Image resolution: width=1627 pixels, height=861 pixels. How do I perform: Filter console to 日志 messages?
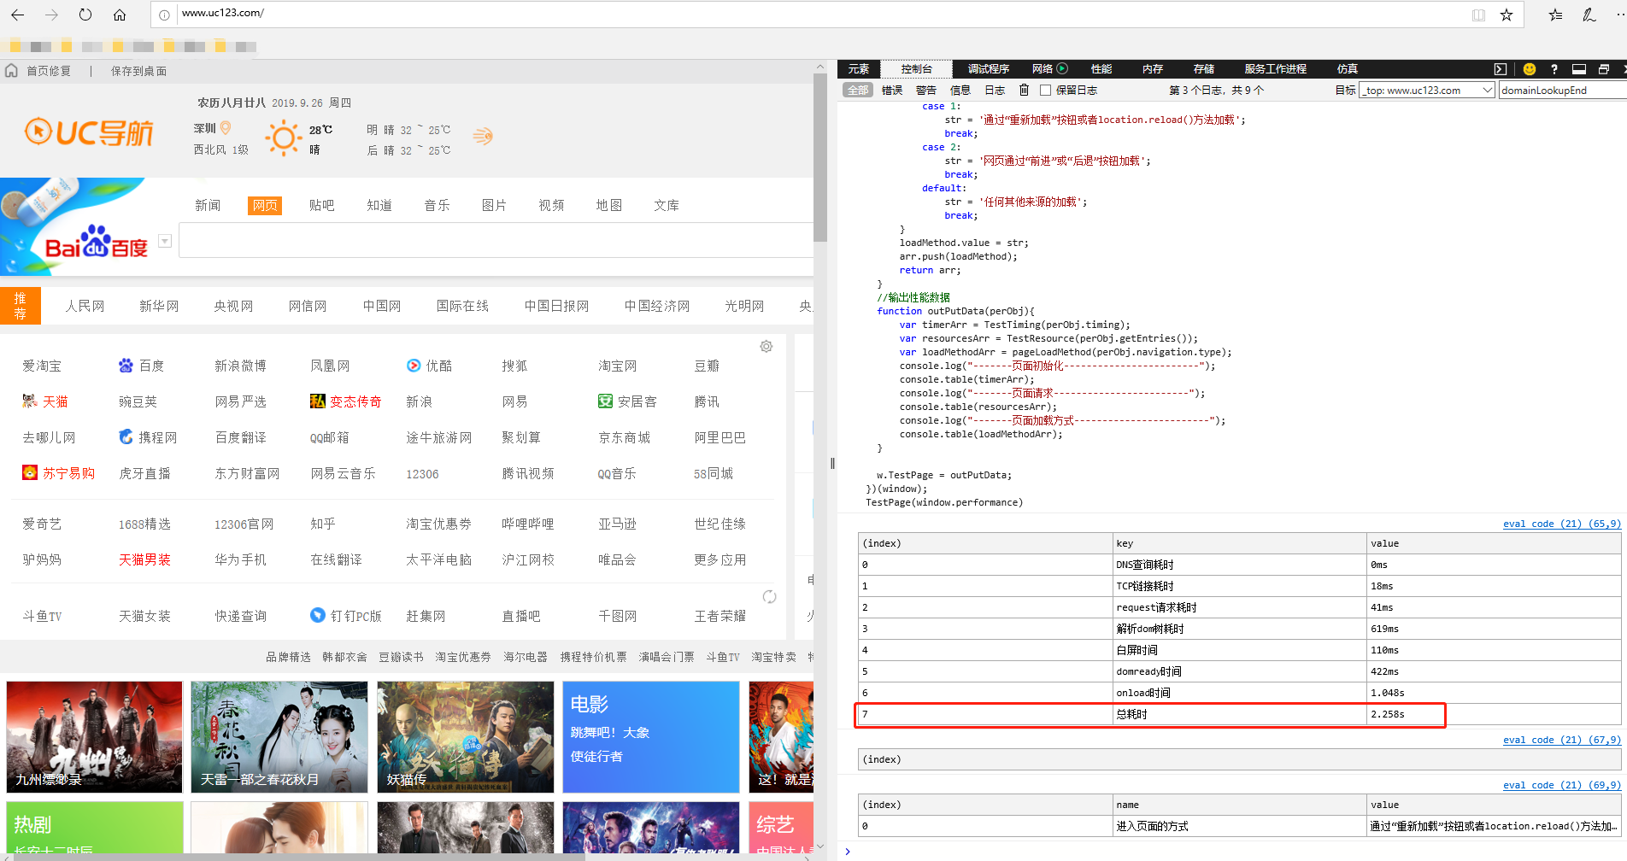click(995, 90)
